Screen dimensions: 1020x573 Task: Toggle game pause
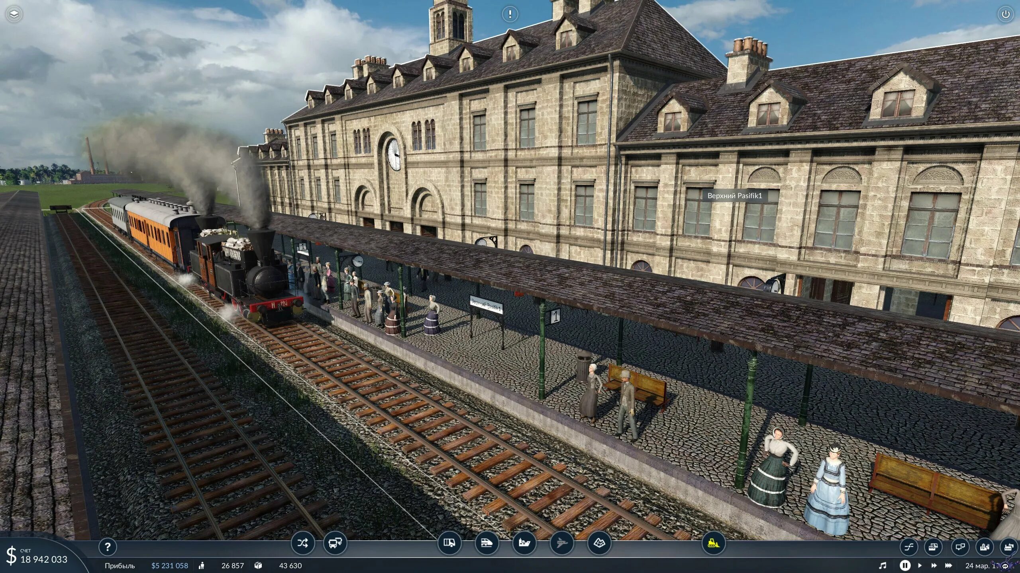[905, 566]
